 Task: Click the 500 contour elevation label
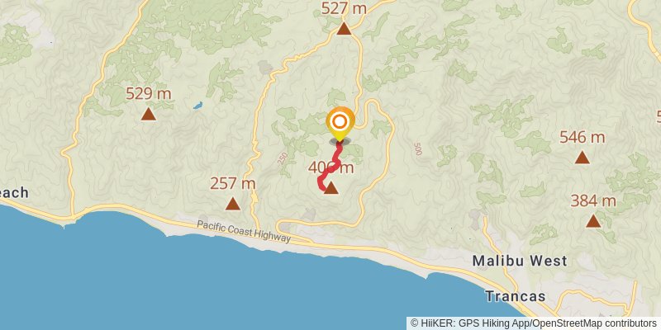tap(418, 149)
